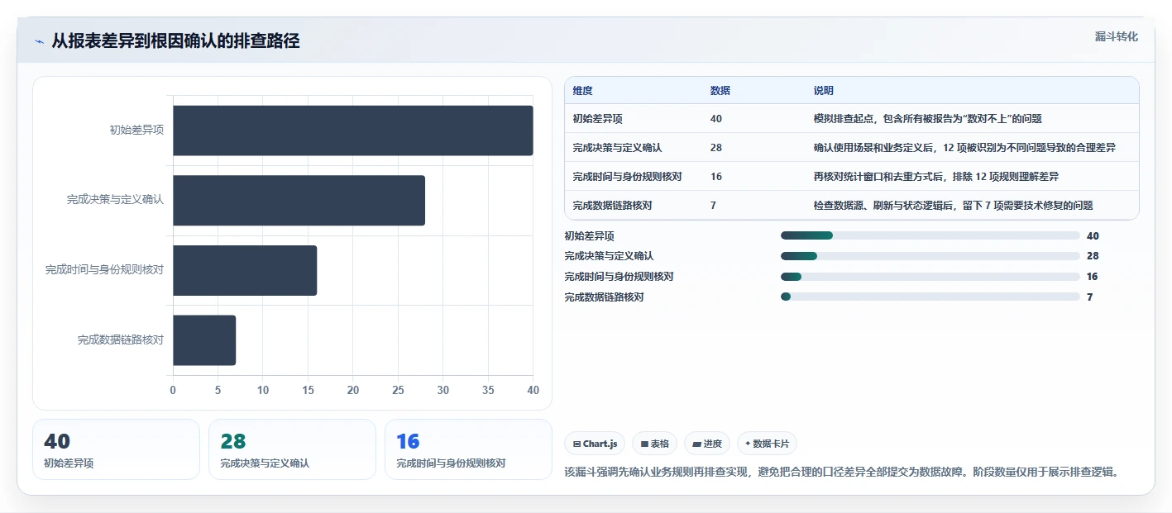Click the progress value 7 beside its bar
Image resolution: width=1172 pixels, height=513 pixels.
click(1089, 297)
